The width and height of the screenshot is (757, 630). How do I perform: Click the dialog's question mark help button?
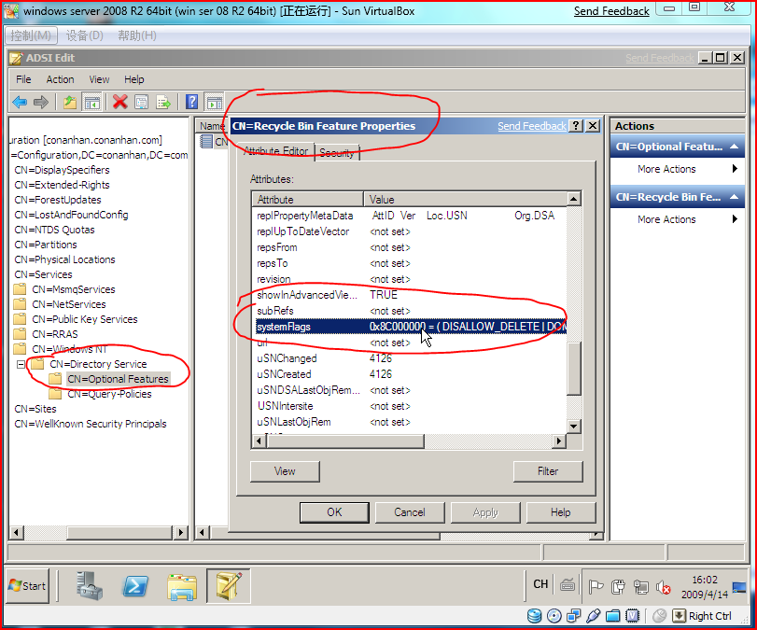click(x=576, y=126)
